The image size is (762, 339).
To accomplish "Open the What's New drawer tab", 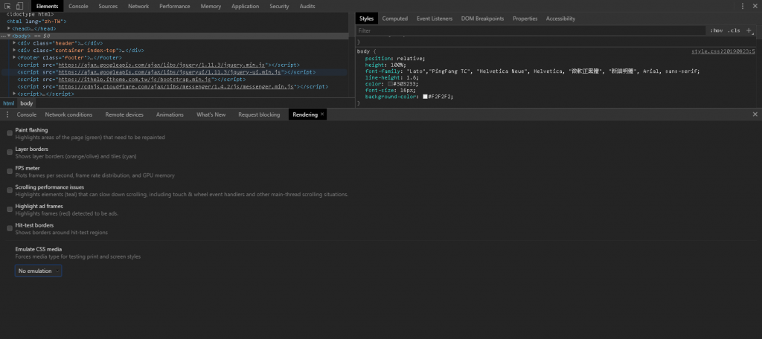I will tap(211, 114).
